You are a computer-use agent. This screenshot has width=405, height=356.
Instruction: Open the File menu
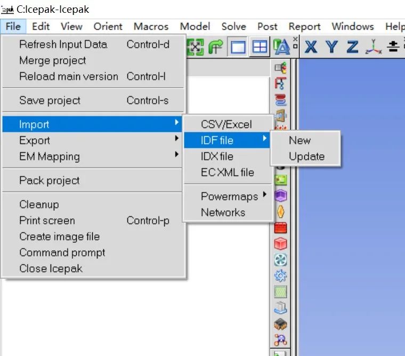click(13, 26)
